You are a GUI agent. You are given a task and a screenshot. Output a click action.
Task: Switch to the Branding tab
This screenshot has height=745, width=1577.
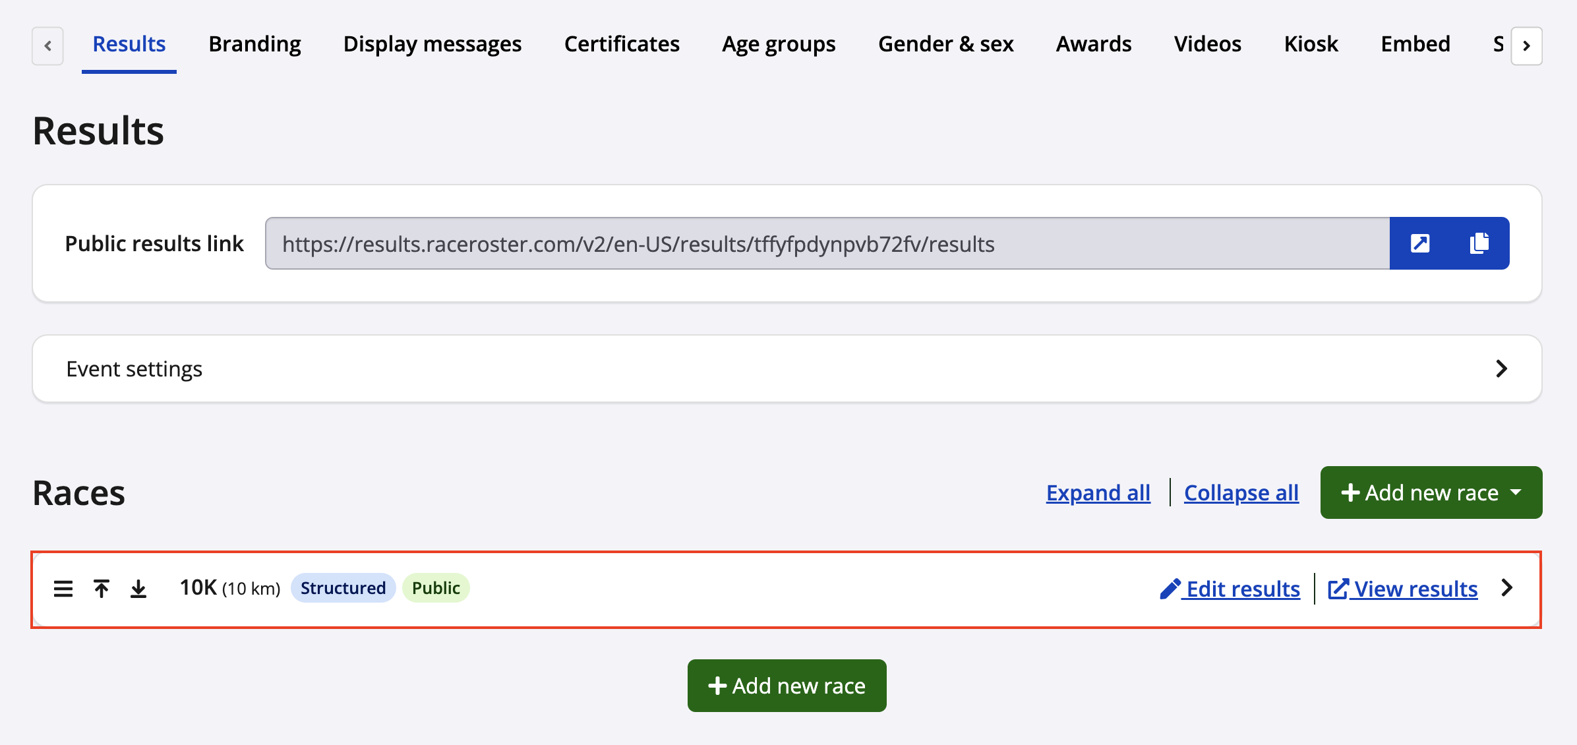254,44
